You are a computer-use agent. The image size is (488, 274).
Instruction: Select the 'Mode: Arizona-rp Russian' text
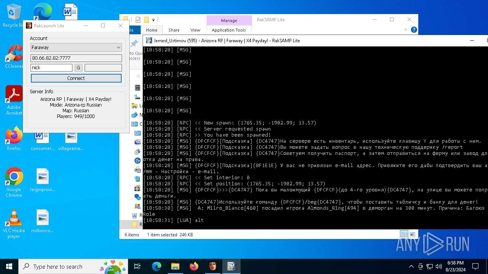pyautogui.click(x=76, y=105)
